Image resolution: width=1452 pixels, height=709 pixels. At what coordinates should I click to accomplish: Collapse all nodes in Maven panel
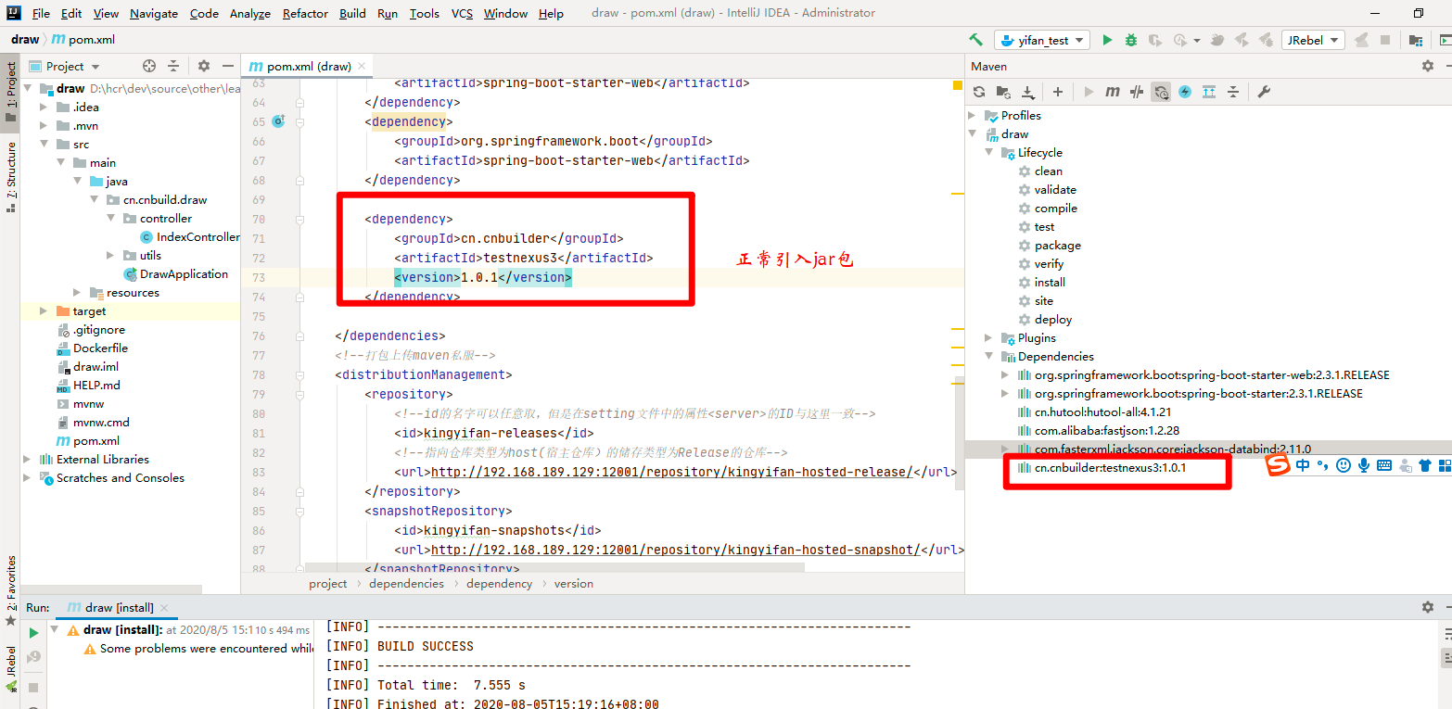coord(1233,92)
